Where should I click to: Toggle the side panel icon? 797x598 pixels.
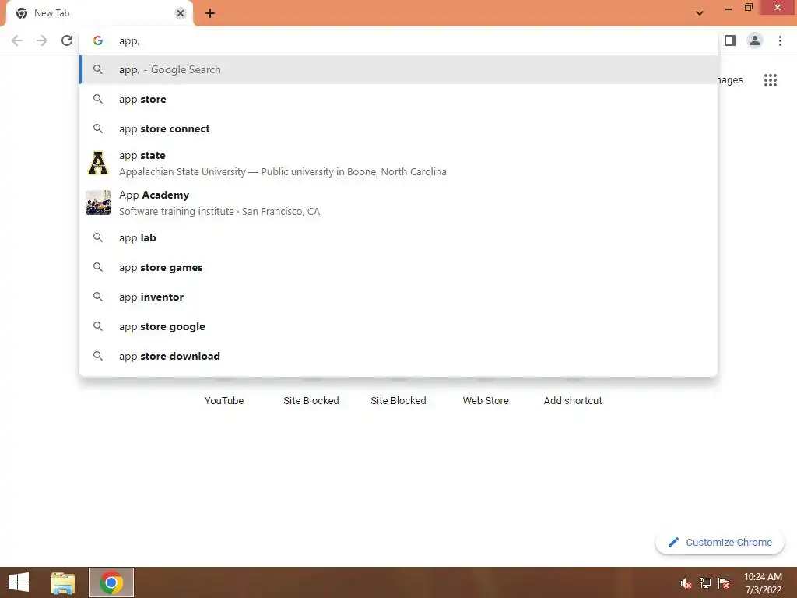(730, 40)
